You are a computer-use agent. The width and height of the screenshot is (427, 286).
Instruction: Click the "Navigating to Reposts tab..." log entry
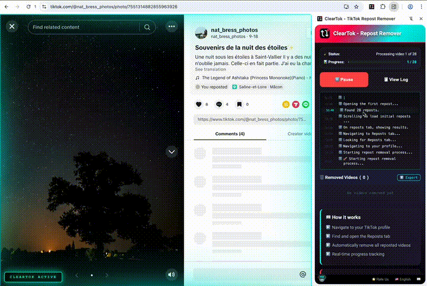[x=371, y=134]
